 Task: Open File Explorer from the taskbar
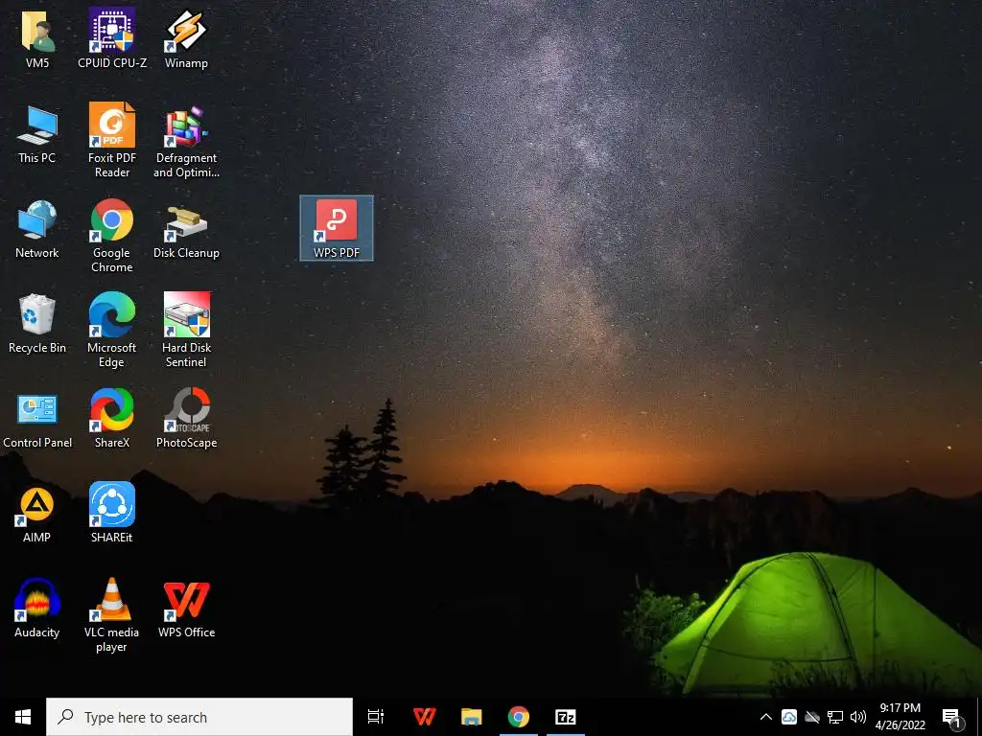[x=472, y=717]
